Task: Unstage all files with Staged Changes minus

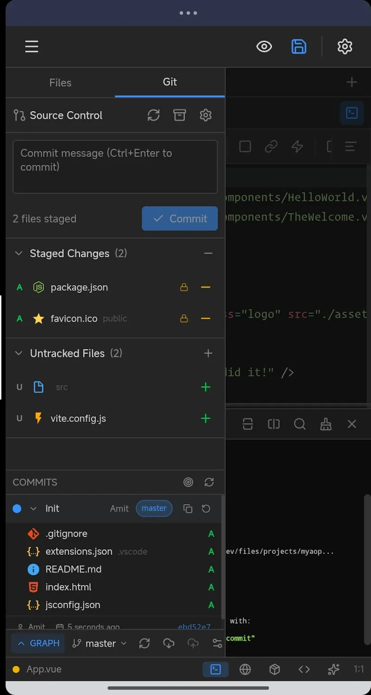Action: (x=208, y=253)
